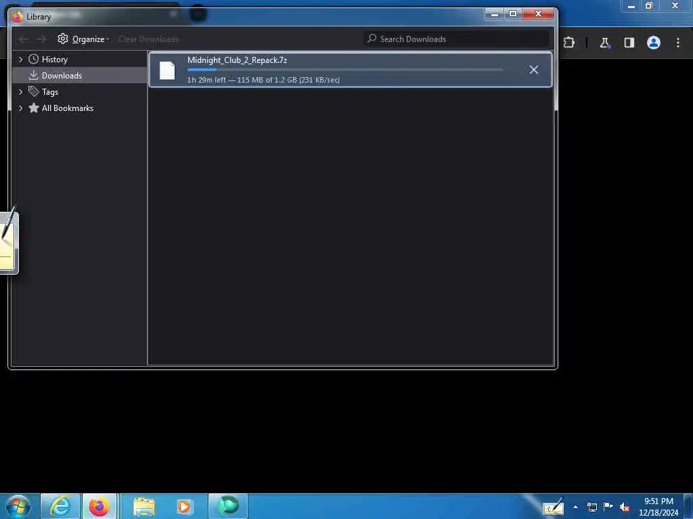693x519 pixels.
Task: Open the Action Center flag icon
Action: [608, 507]
